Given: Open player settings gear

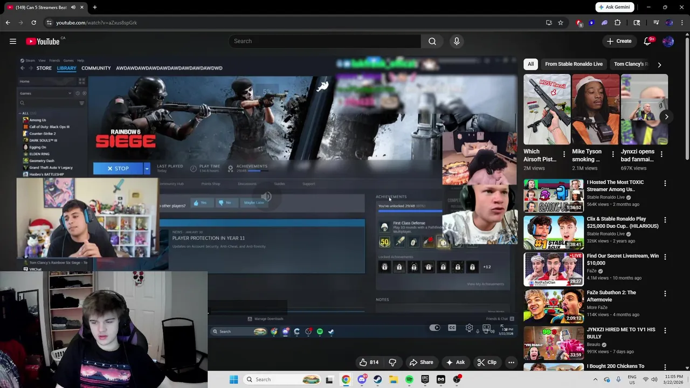Looking at the screenshot, I should pyautogui.click(x=470, y=328).
